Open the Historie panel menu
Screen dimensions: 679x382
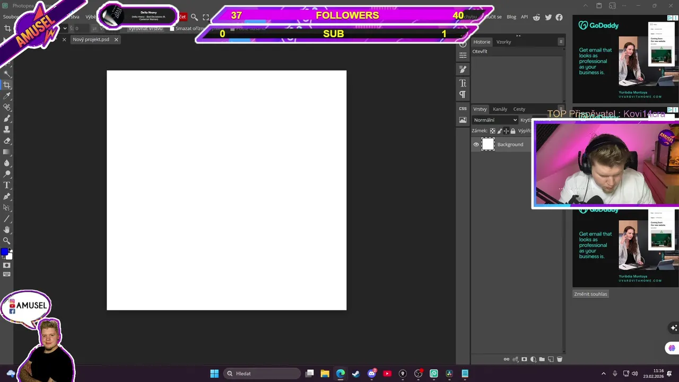pyautogui.click(x=561, y=42)
